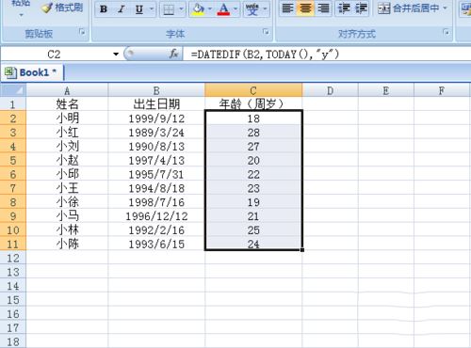Click the fx Insert Function button
471x348 pixels.
pos(173,54)
